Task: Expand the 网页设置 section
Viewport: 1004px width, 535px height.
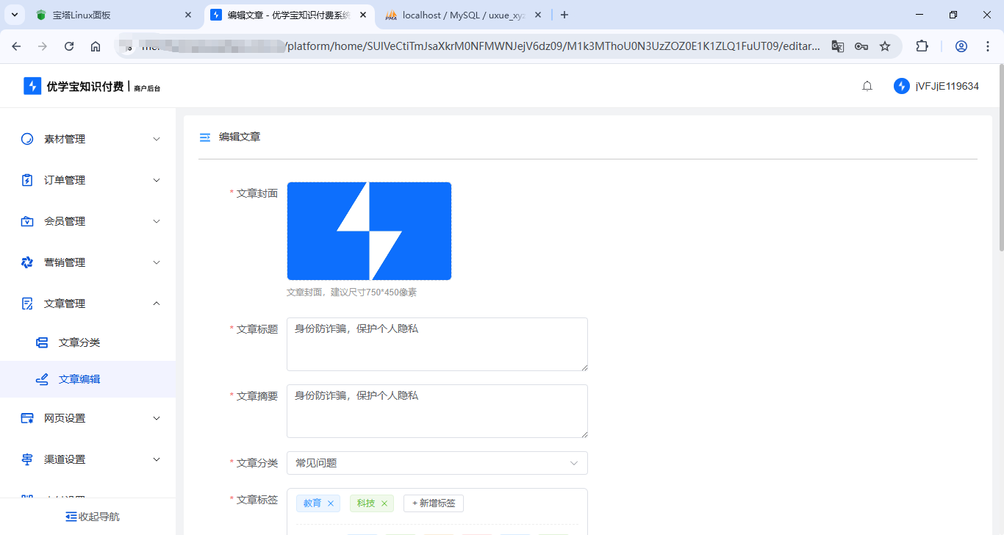Action: pyautogui.click(x=88, y=417)
